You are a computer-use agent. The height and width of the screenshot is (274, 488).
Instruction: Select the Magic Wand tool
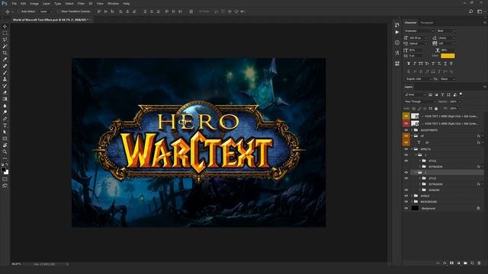[x=5, y=46]
